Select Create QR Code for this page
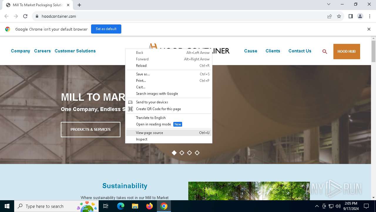The width and height of the screenshot is (376, 212). 169,109
